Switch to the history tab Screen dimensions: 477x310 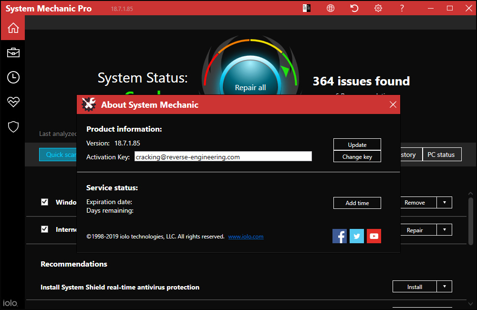click(411, 155)
